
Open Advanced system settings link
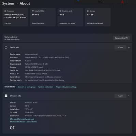pos(66,87)
